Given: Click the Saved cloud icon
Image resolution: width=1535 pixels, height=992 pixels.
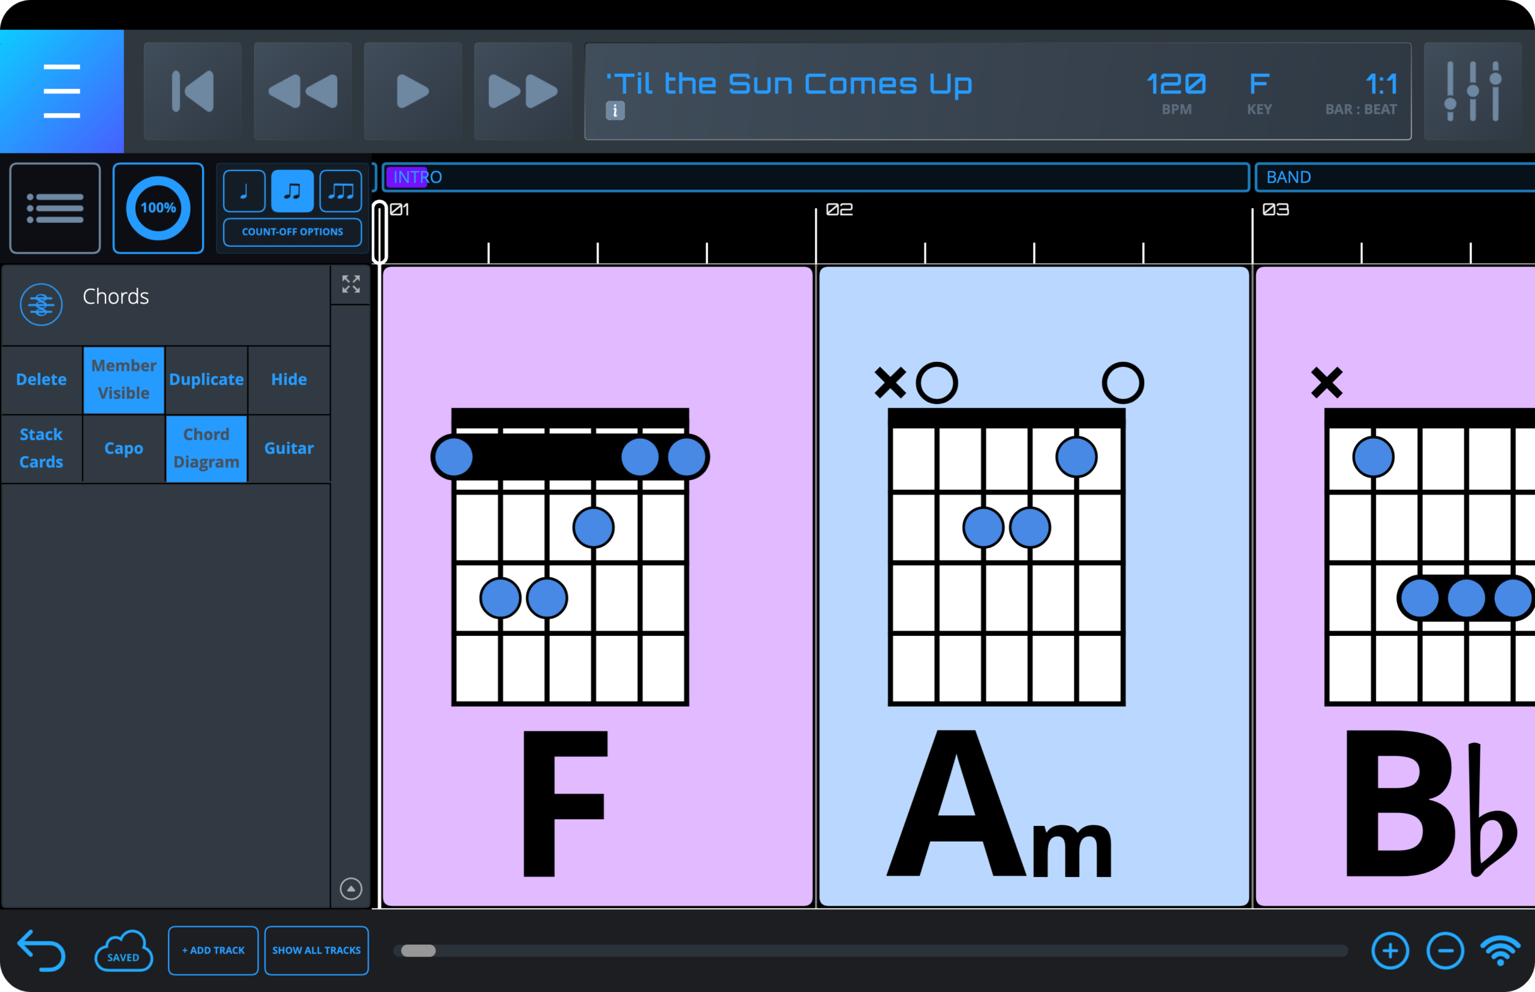Looking at the screenshot, I should coord(124,950).
